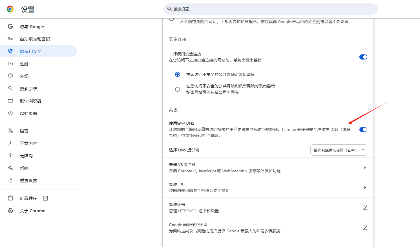The height and width of the screenshot is (247, 420).
Task: Click the key icon for 自动填充和密码
Action: point(10,39)
